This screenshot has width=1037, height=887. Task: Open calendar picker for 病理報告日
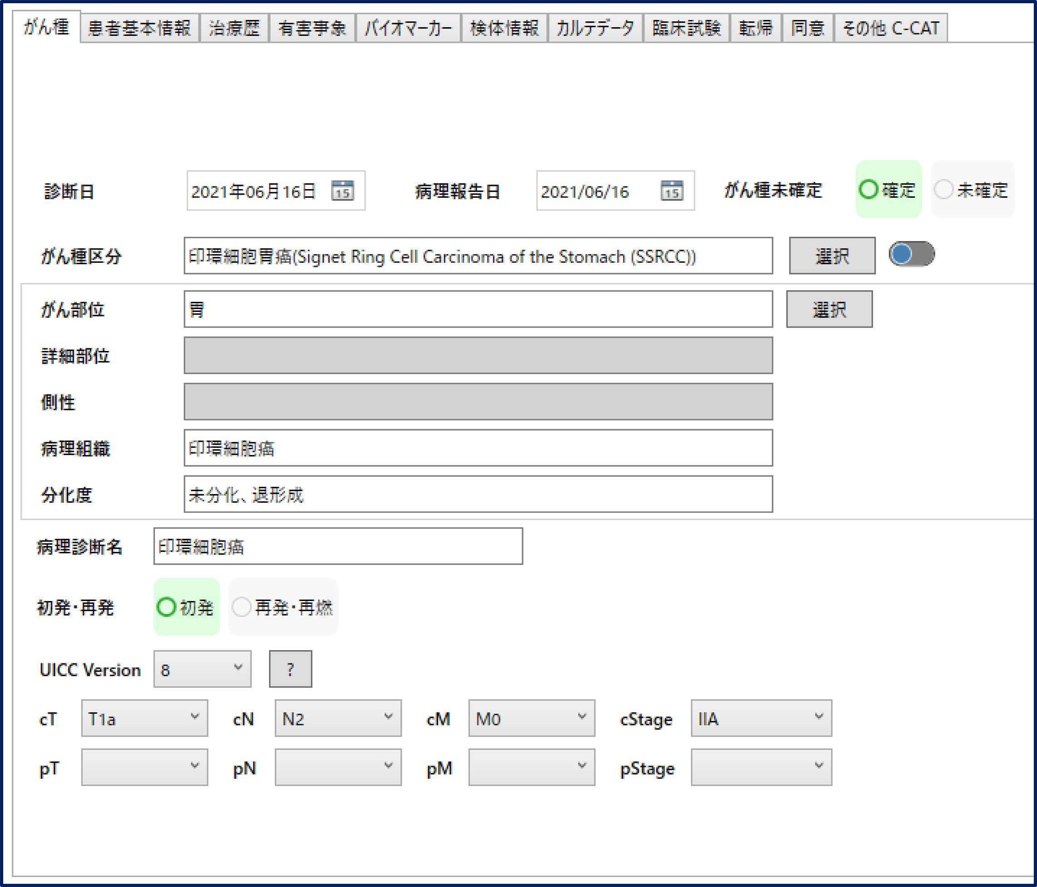(x=672, y=191)
